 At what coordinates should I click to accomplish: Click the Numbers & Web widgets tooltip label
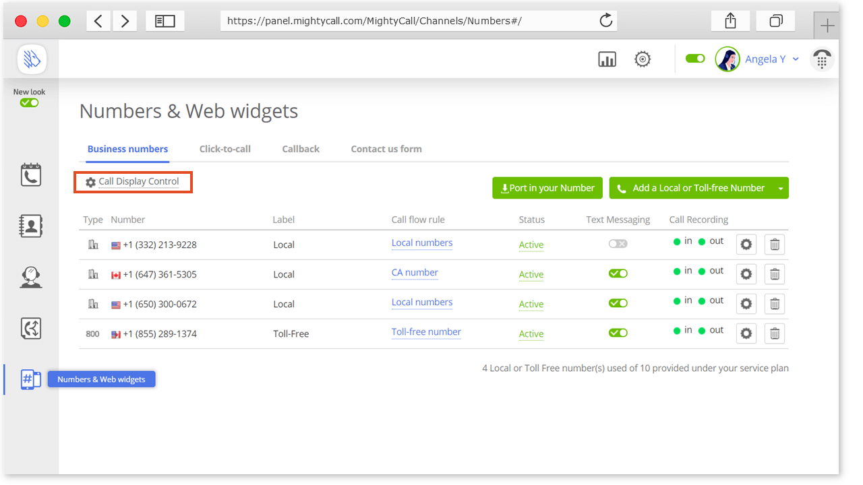[x=102, y=379]
